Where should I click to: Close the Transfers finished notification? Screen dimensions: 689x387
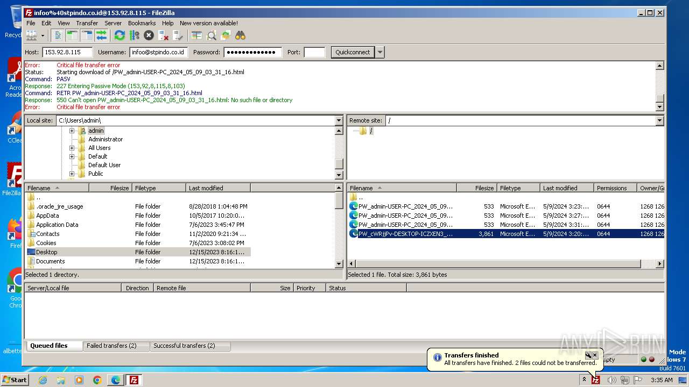595,355
